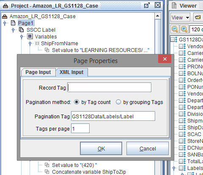Zoom out in the Viewer
Image resolution: width=203 pixels, height=175 pixels.
coord(175,29)
